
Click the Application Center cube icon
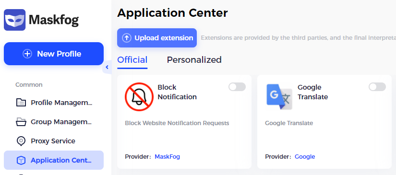pos(21,160)
